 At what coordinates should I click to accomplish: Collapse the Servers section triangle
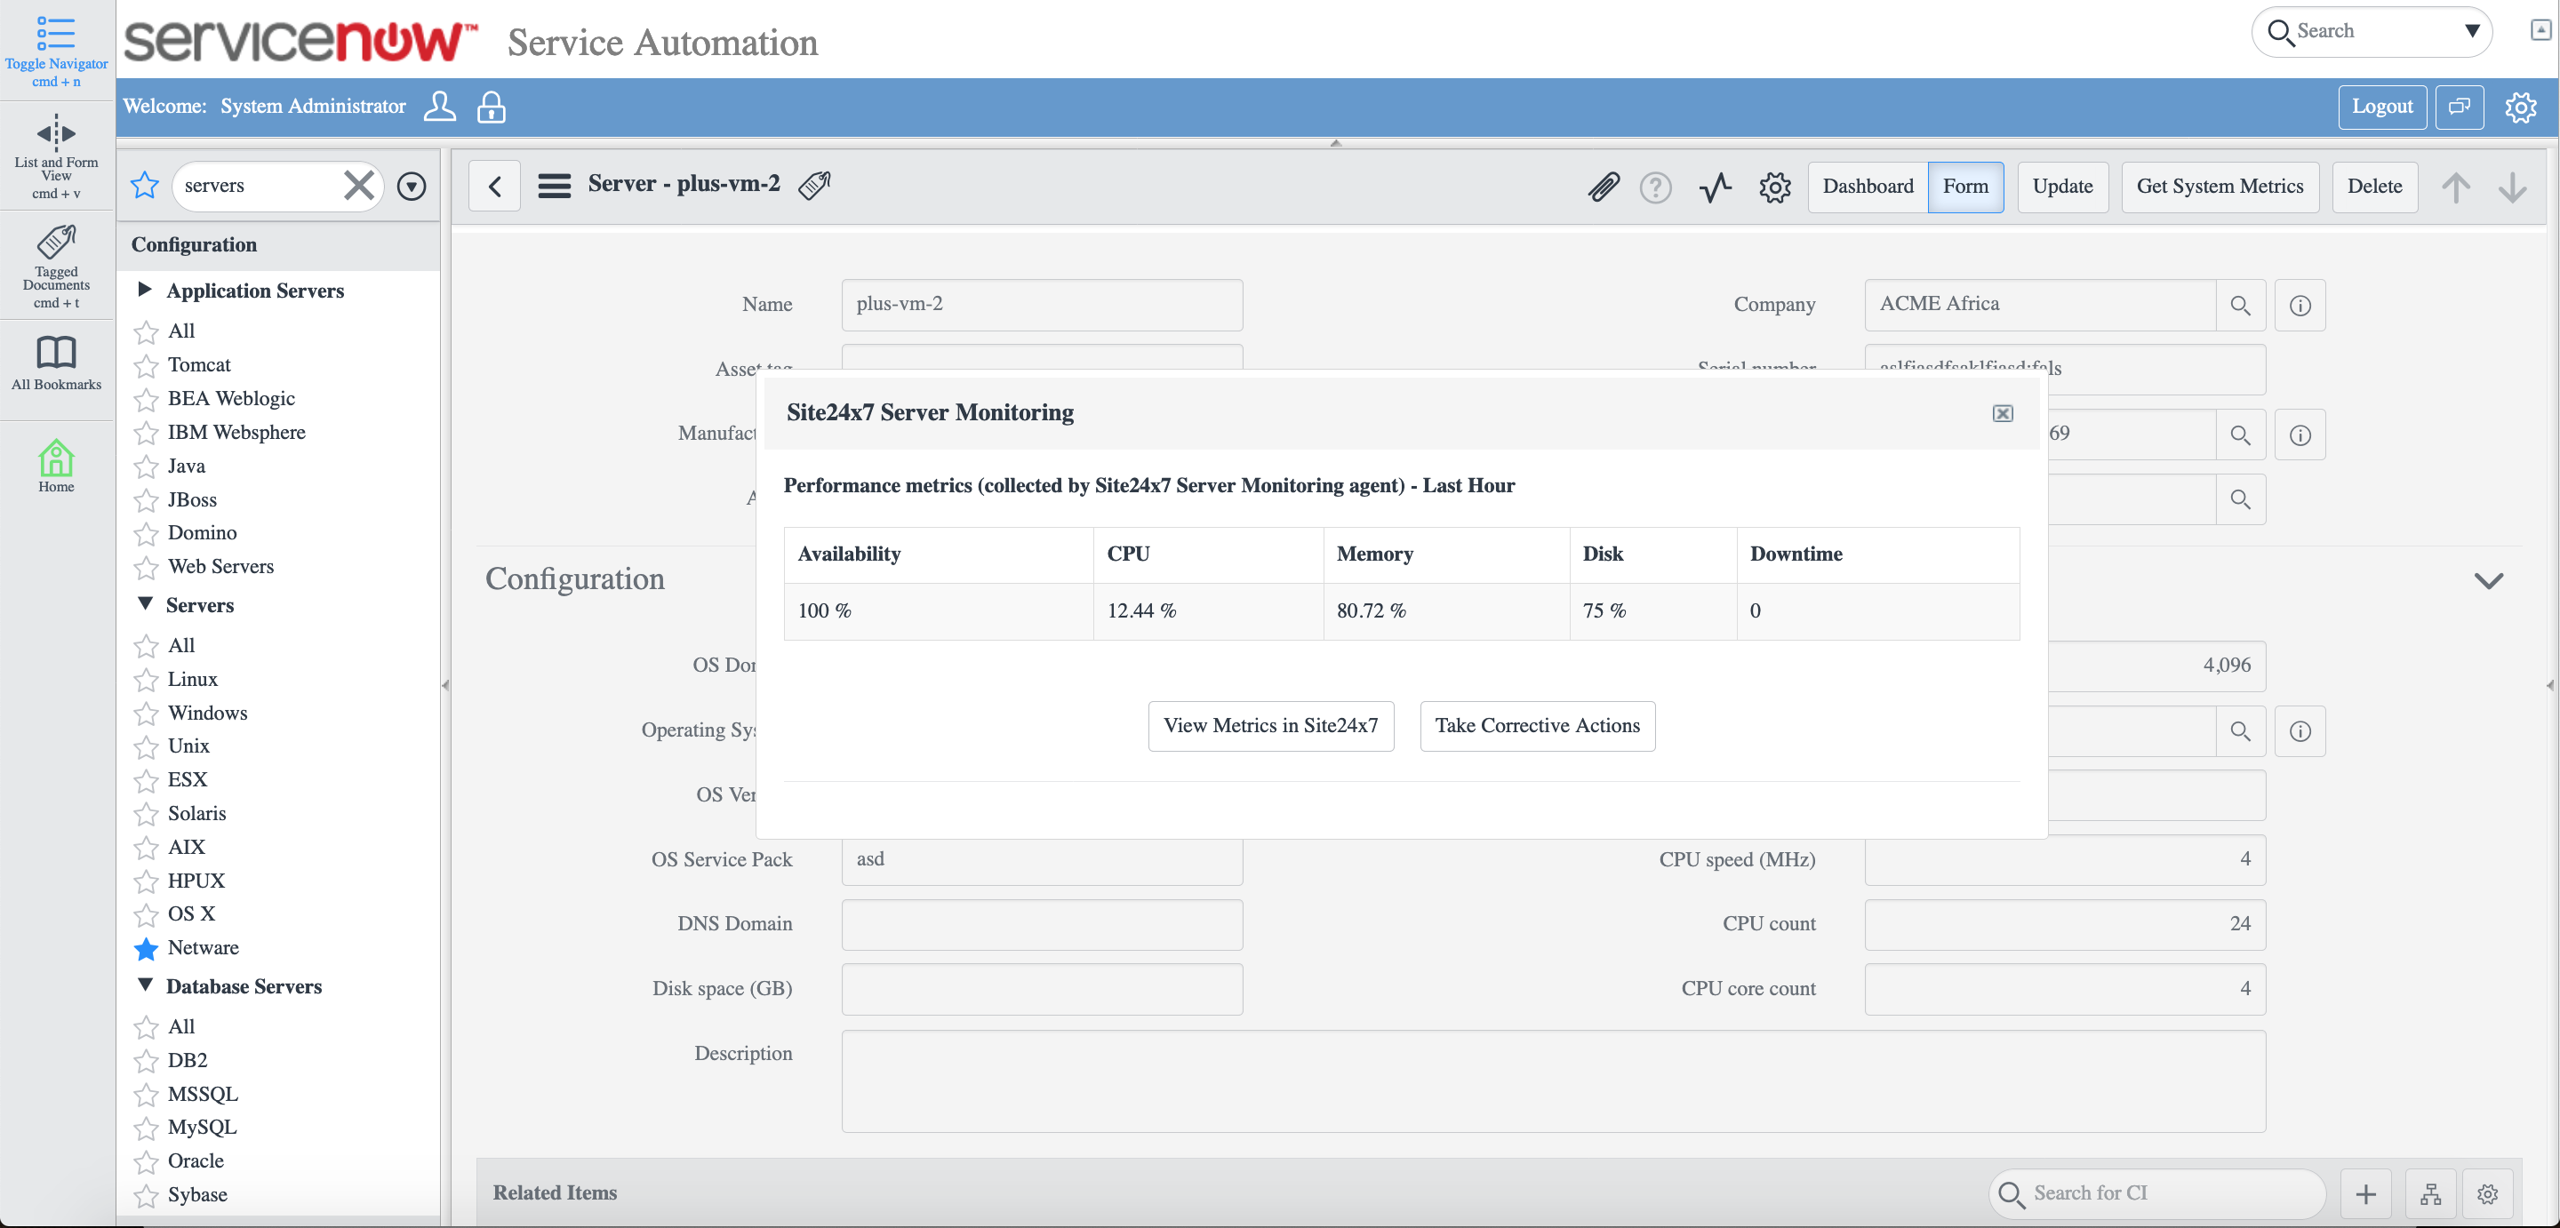145,604
